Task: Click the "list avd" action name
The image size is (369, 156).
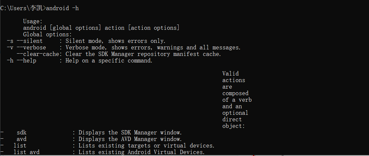Action: (x=26, y=152)
